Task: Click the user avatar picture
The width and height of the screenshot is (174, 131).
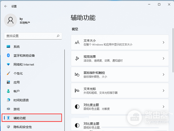Action: tap(10, 20)
